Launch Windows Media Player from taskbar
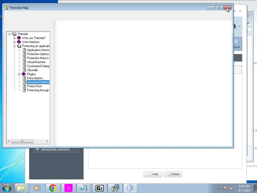The image size is (257, 193). [x=37, y=188]
